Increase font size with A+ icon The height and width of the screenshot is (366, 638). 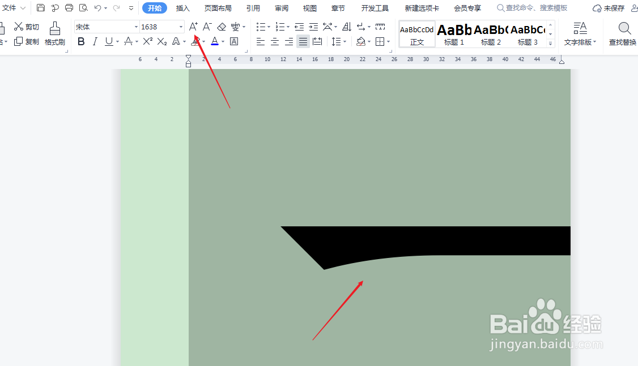(x=193, y=27)
